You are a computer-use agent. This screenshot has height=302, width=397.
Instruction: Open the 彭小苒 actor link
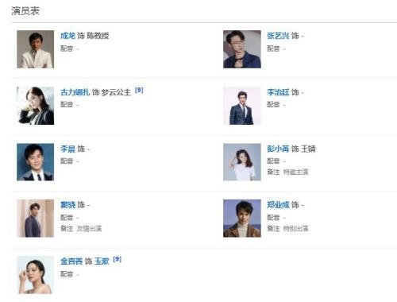point(278,149)
